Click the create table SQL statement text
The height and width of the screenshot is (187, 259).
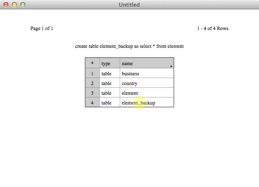click(129, 47)
